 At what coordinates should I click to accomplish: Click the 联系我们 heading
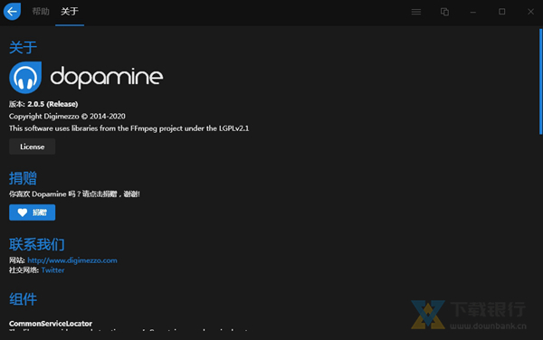(37, 244)
